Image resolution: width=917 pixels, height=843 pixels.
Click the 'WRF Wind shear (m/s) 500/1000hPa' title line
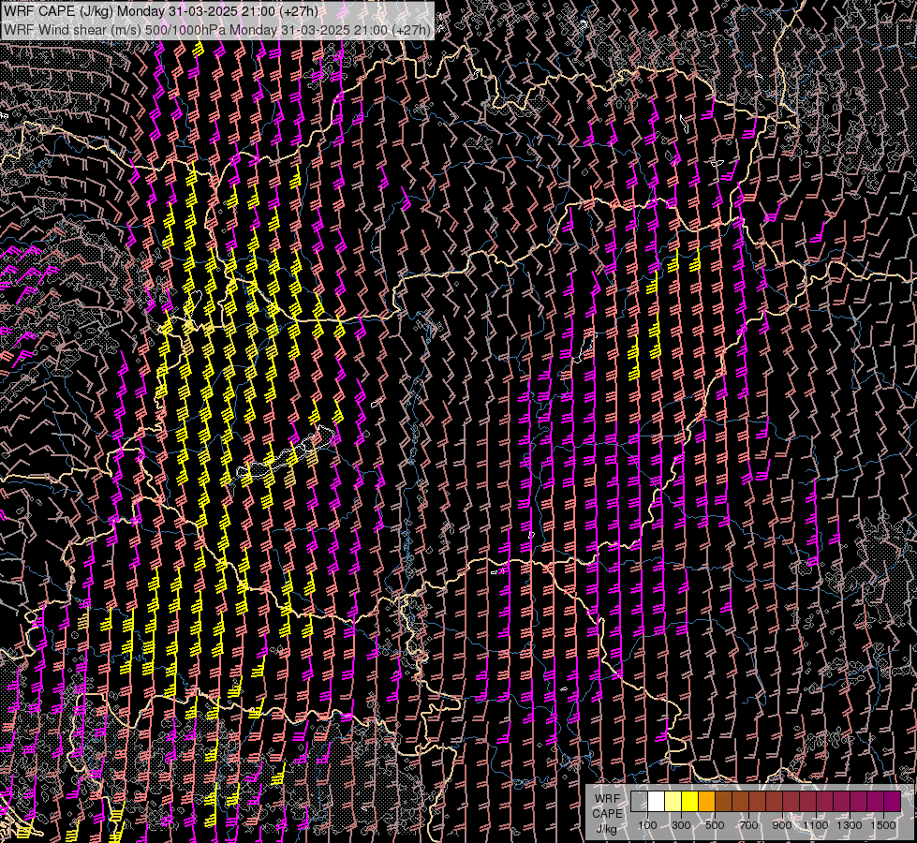217,29
